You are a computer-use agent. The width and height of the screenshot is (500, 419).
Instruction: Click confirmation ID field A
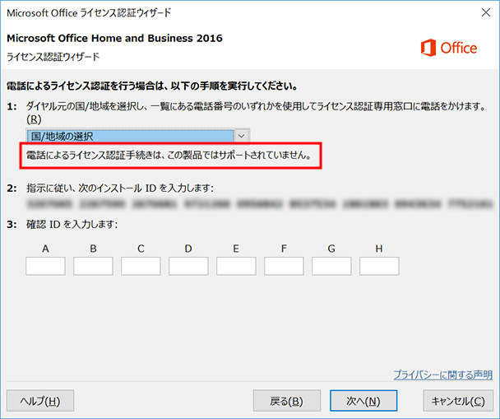(x=45, y=266)
